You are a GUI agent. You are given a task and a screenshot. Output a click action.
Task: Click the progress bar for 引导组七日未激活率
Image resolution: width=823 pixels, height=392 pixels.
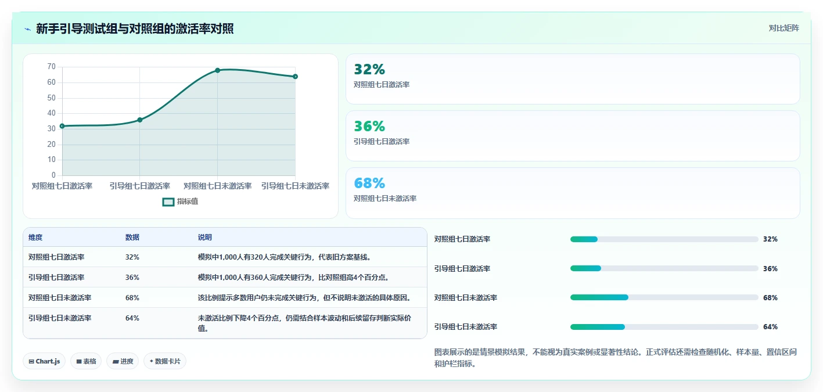664,327
